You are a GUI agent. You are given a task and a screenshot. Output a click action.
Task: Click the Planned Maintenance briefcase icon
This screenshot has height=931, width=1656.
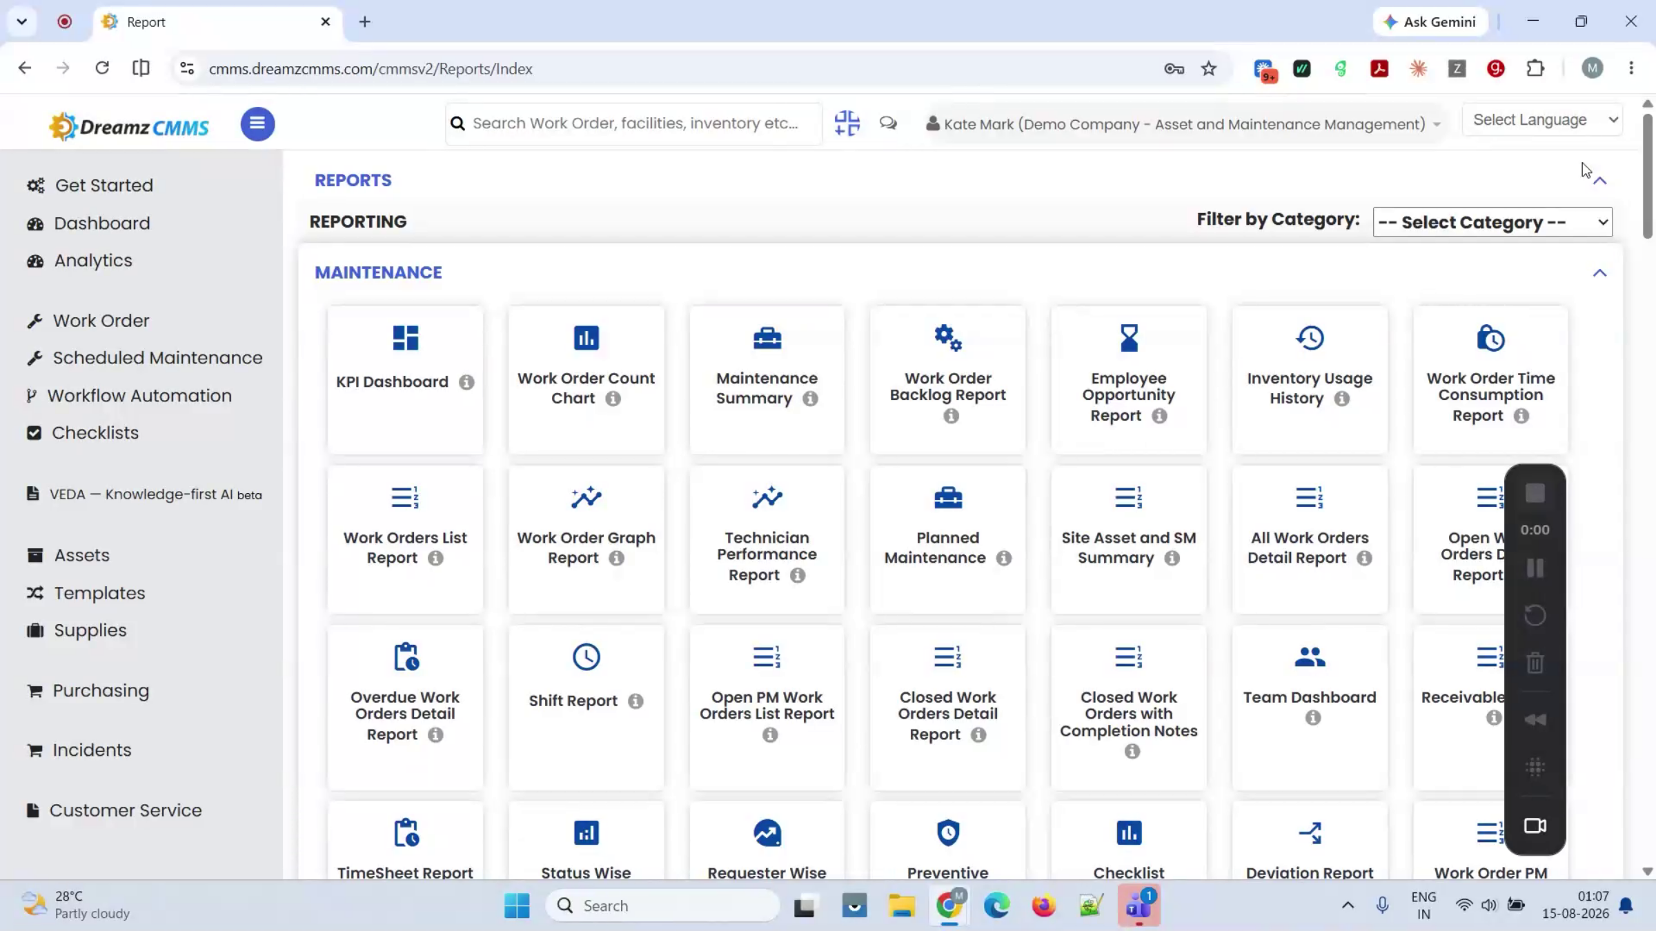click(947, 497)
